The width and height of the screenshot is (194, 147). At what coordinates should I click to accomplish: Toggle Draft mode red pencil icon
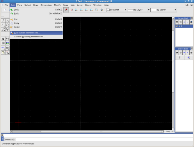point(66,10)
